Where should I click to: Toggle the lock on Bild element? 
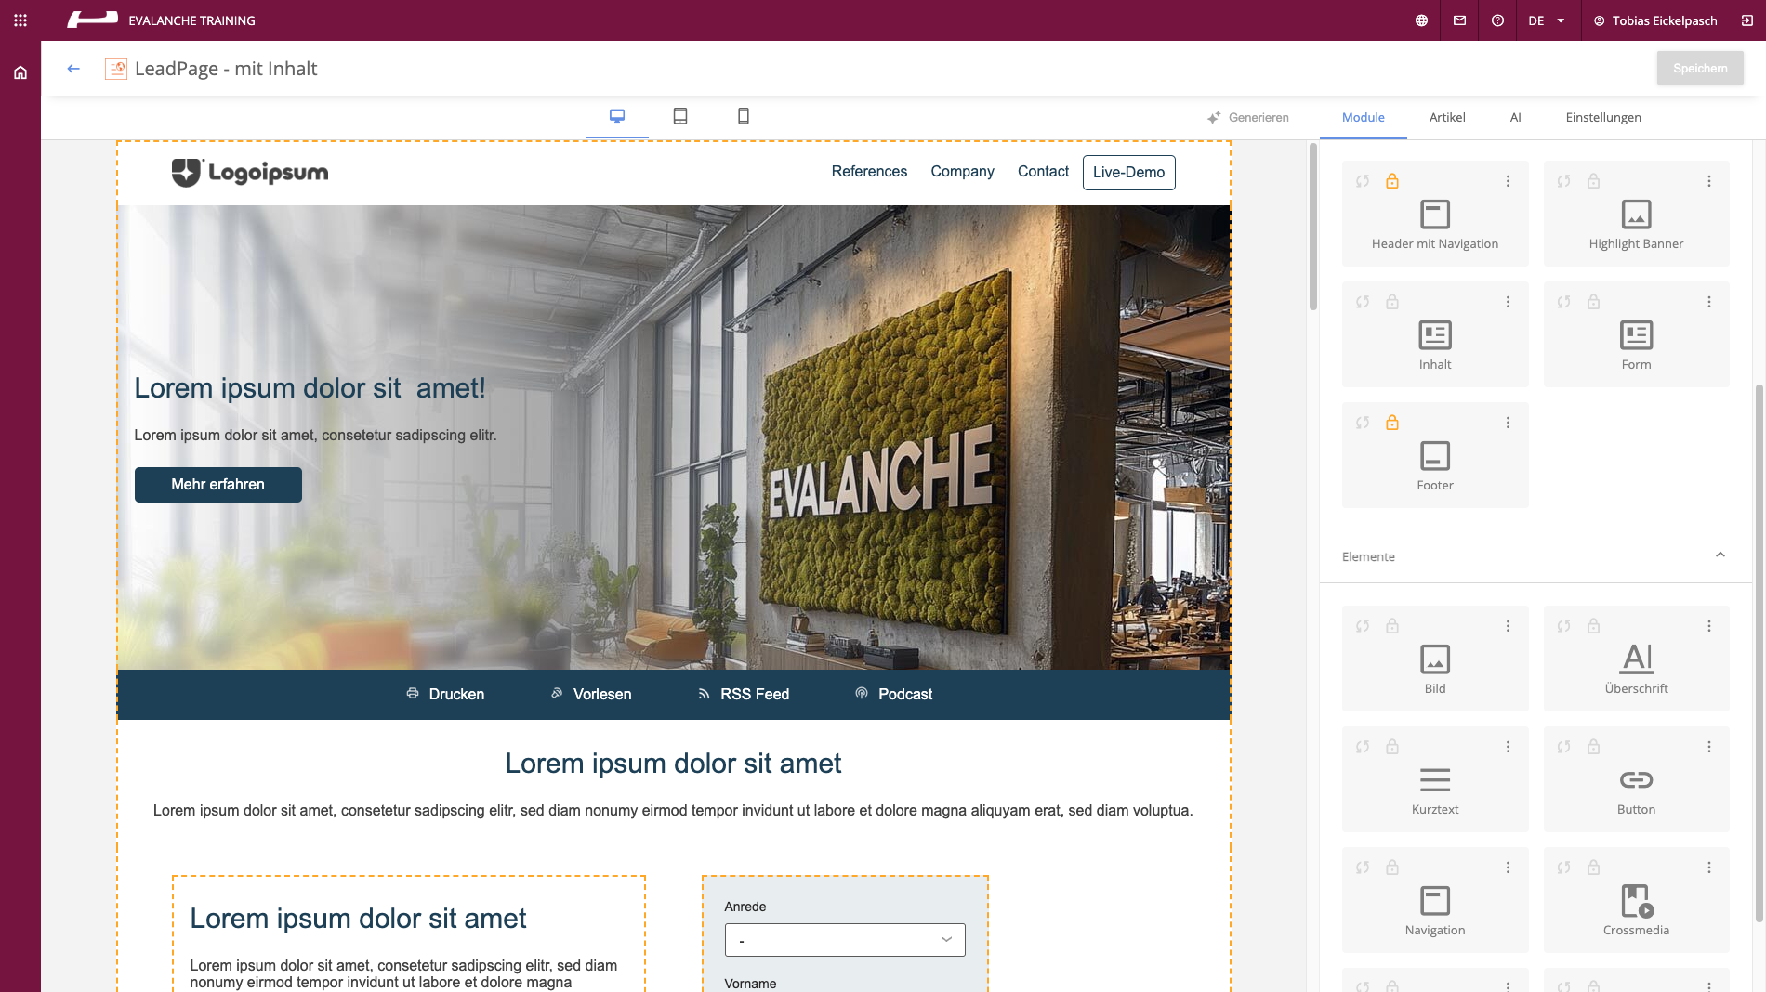[x=1392, y=626]
